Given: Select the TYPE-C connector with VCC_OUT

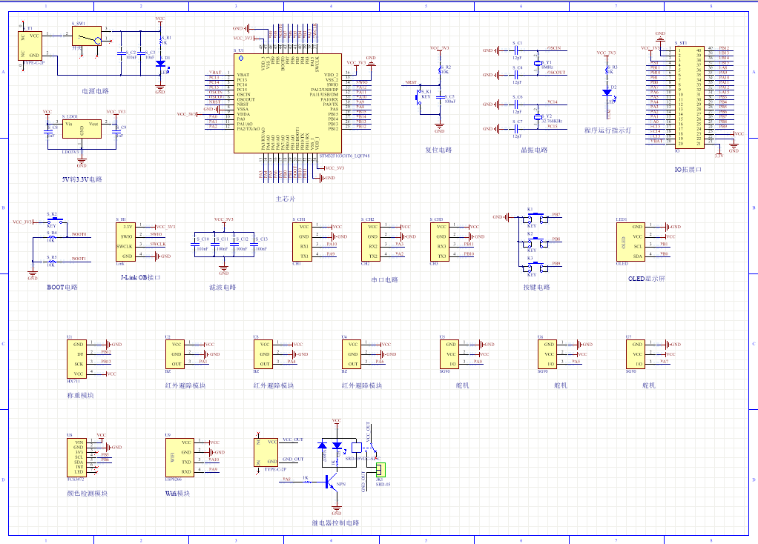Looking at the screenshot, I should [266, 452].
